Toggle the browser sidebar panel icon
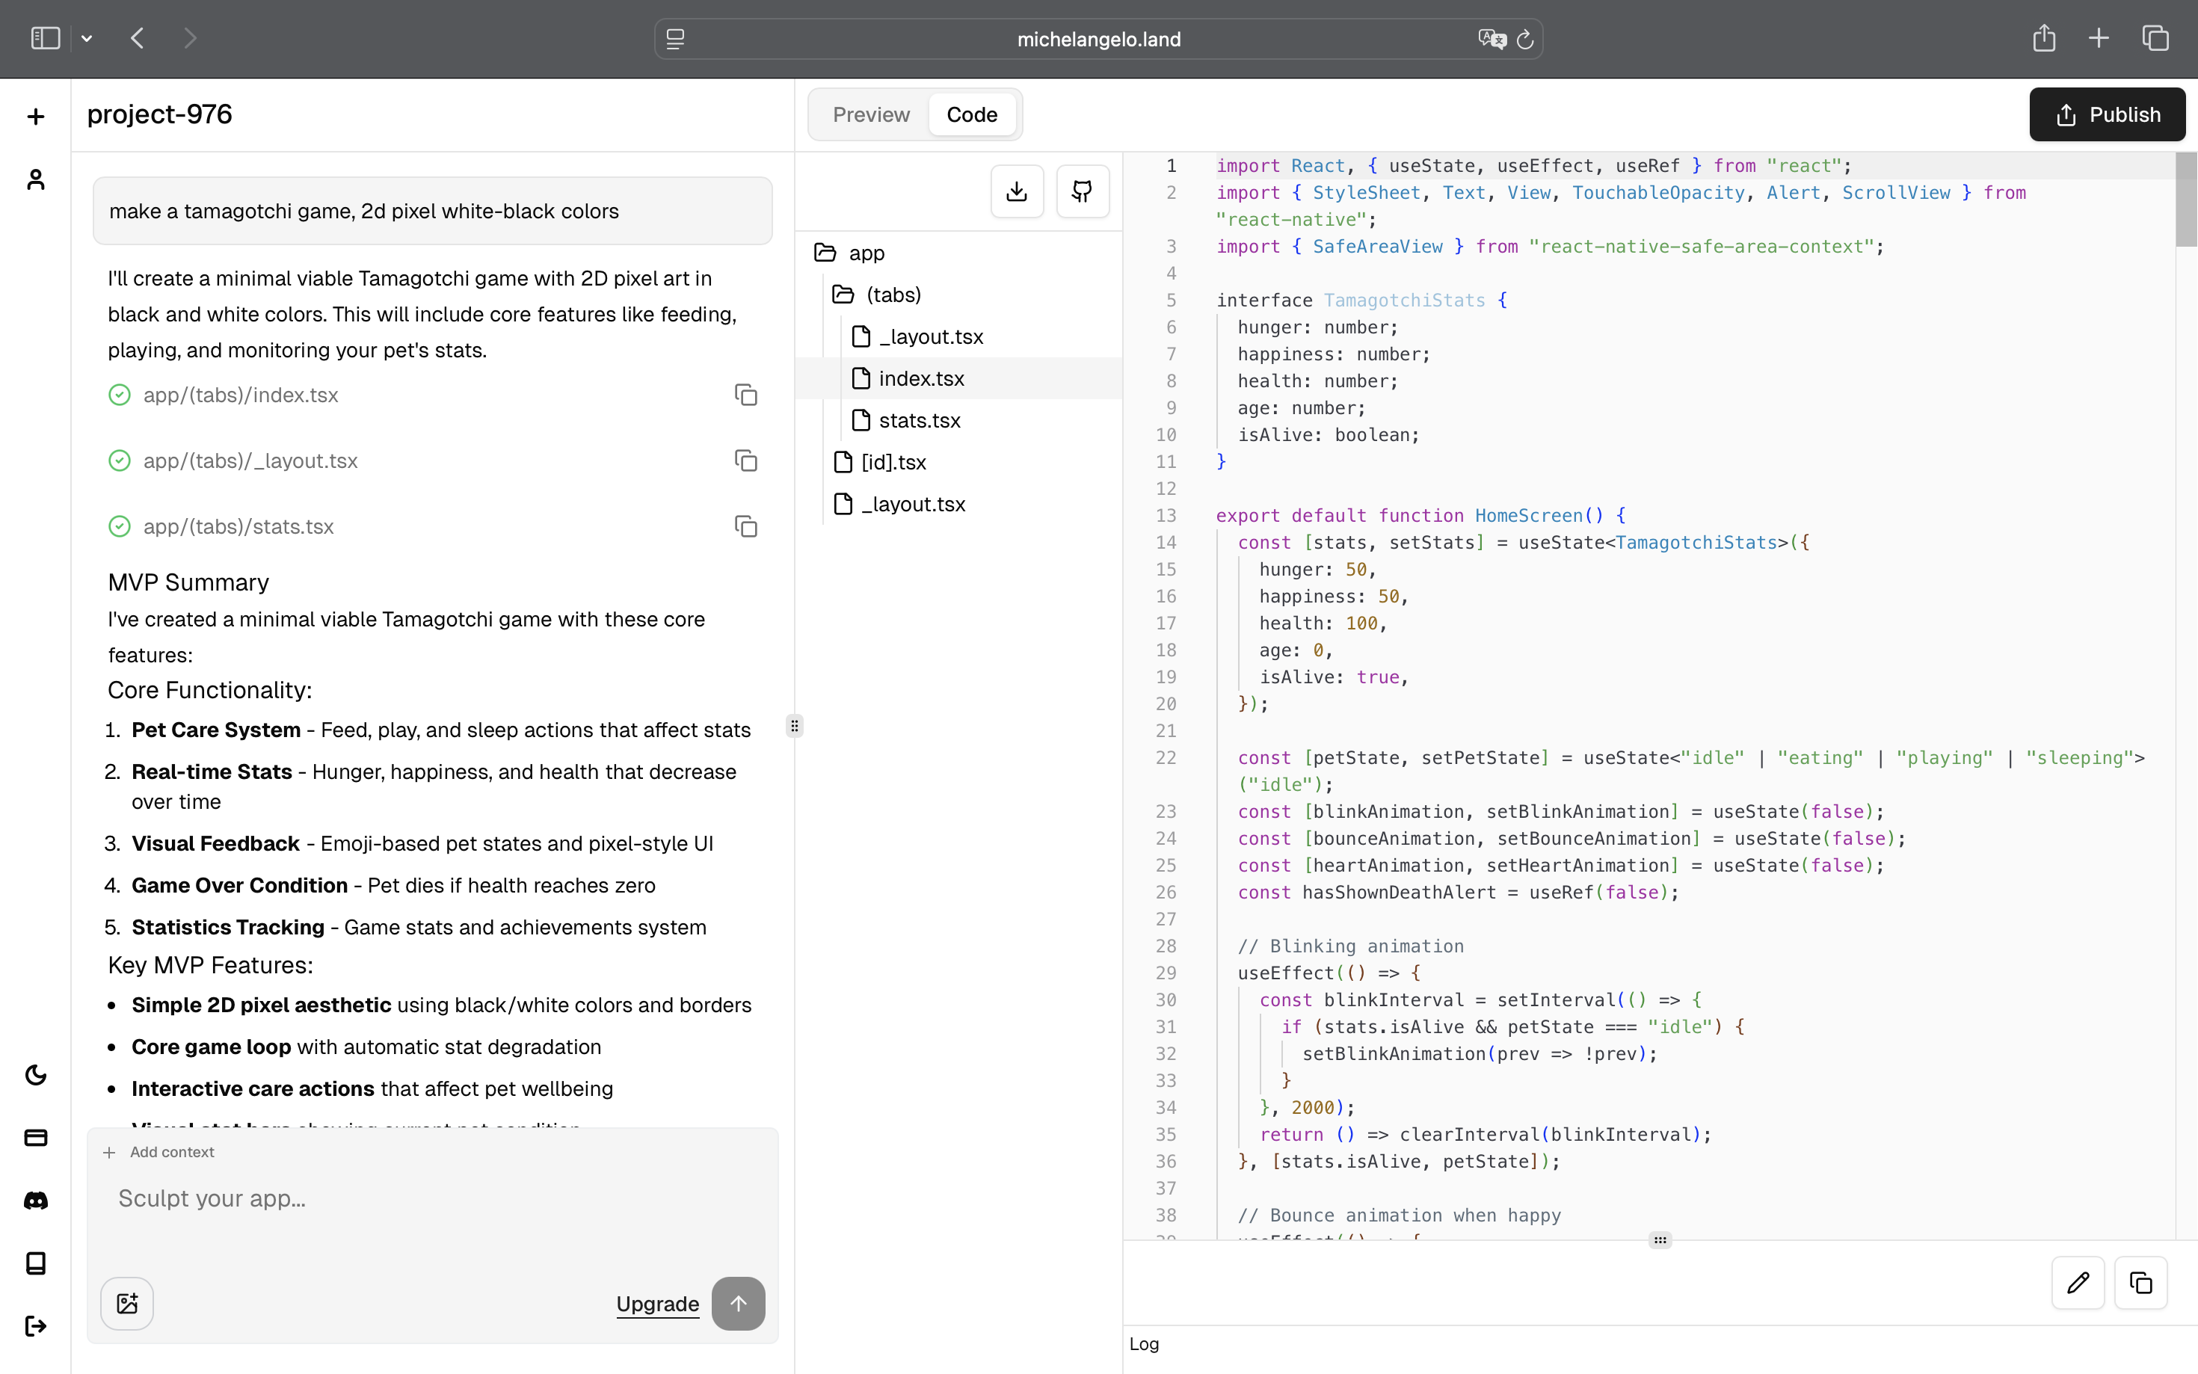The width and height of the screenshot is (2198, 1374). pyautogui.click(x=46, y=38)
